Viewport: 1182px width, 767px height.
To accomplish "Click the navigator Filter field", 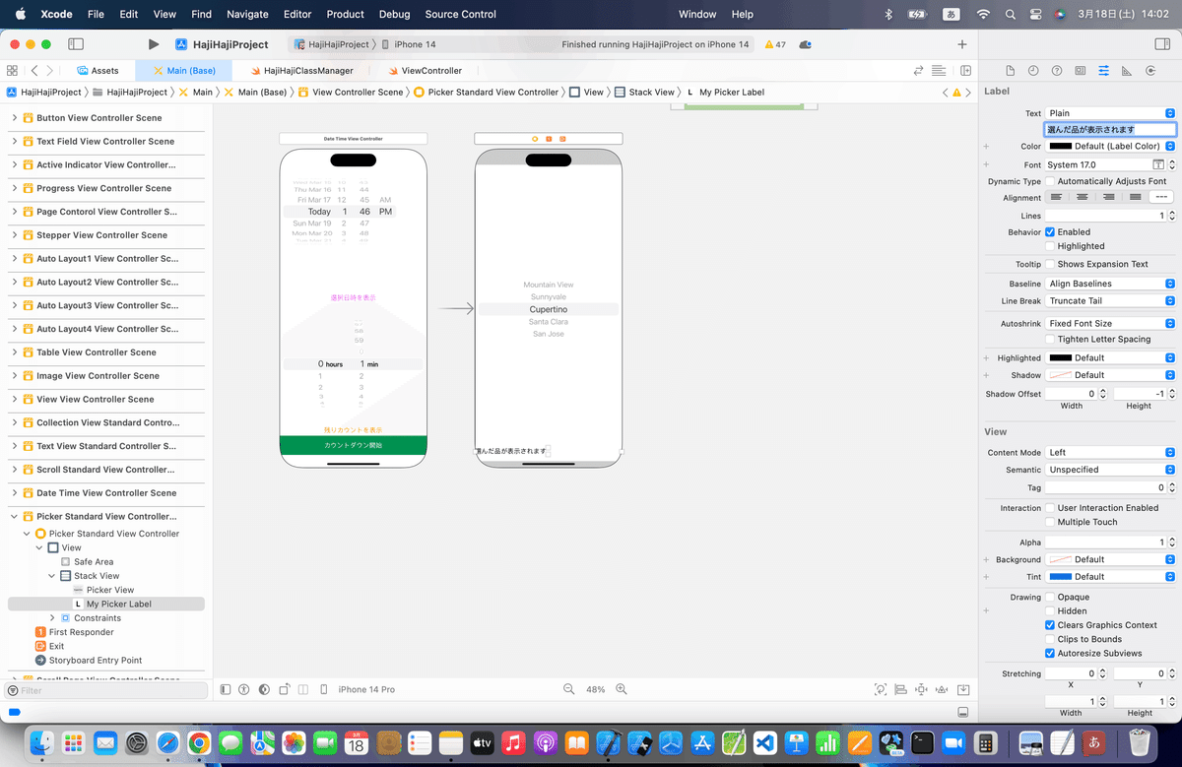I will click(x=106, y=690).
